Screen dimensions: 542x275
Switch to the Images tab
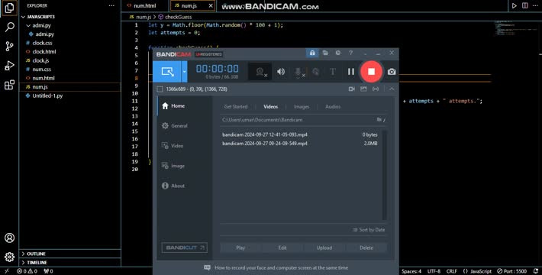point(302,106)
